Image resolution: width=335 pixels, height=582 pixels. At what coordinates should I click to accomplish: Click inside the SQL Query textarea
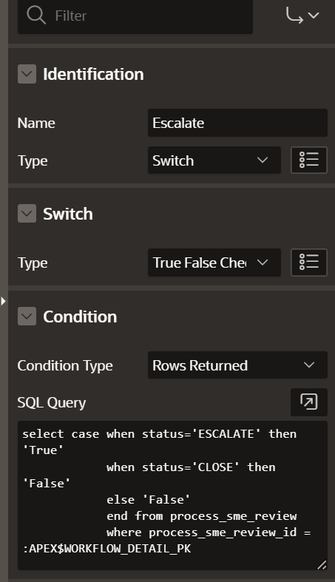click(x=172, y=495)
